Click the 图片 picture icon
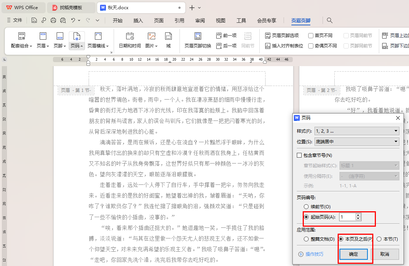The image size is (409, 266). [151, 36]
